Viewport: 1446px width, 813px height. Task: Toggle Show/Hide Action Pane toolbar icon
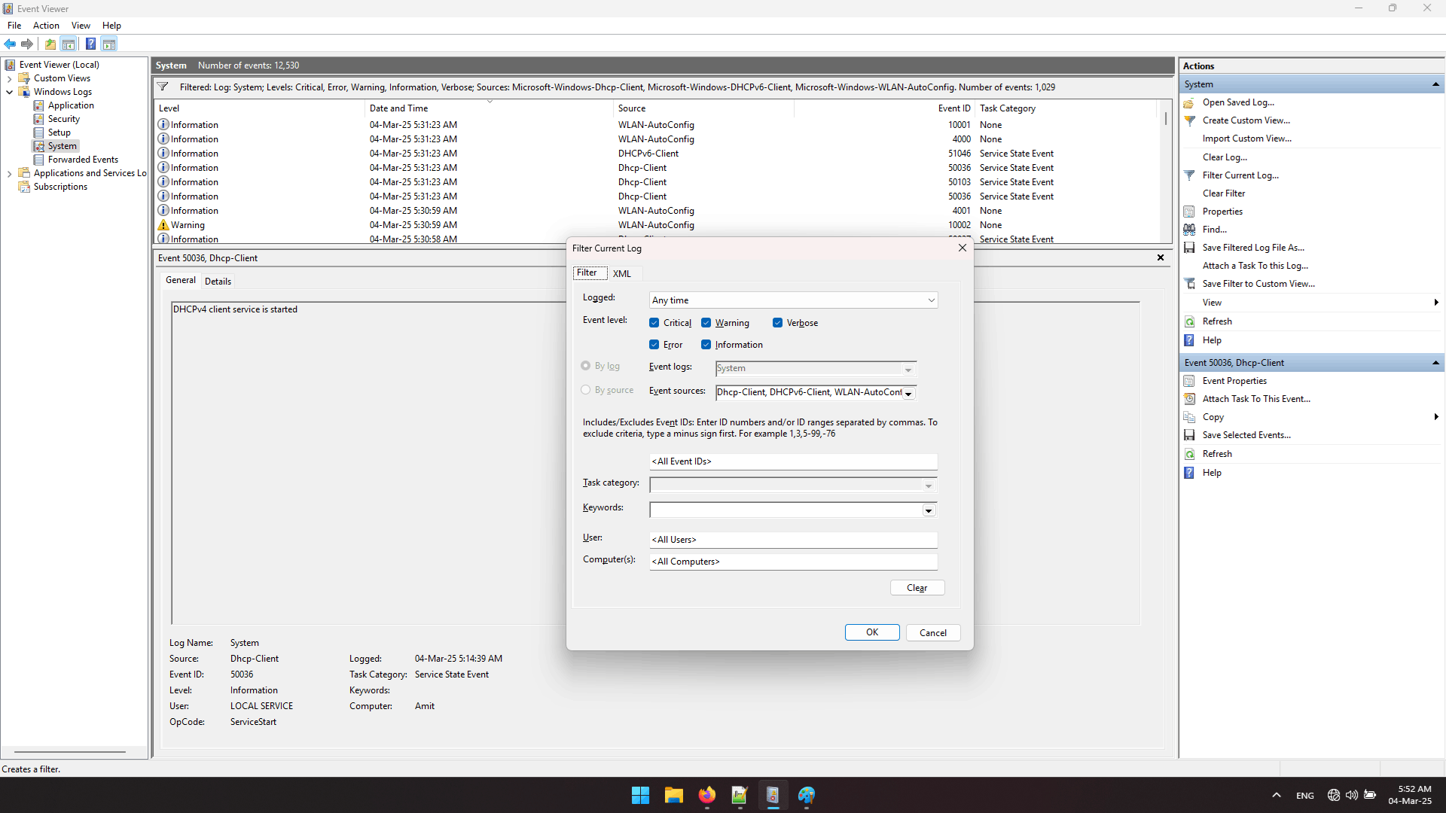point(109,44)
